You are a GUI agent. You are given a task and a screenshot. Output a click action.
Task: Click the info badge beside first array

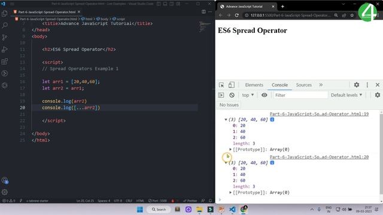tap(272, 119)
